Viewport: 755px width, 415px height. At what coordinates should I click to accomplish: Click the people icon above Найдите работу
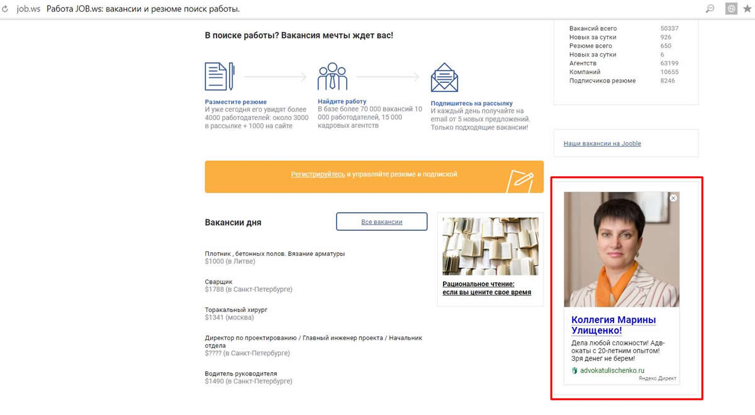[x=332, y=76]
